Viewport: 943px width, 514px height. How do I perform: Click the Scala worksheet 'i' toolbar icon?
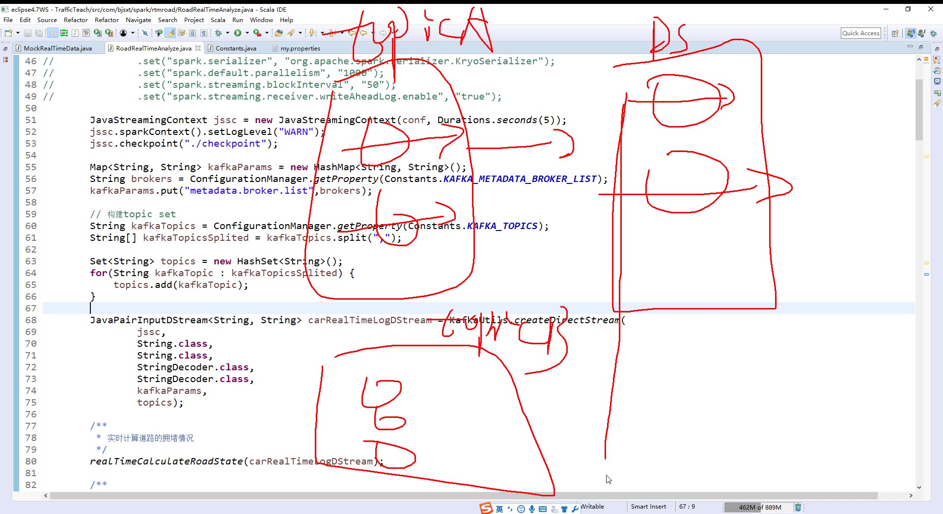[x=75, y=33]
